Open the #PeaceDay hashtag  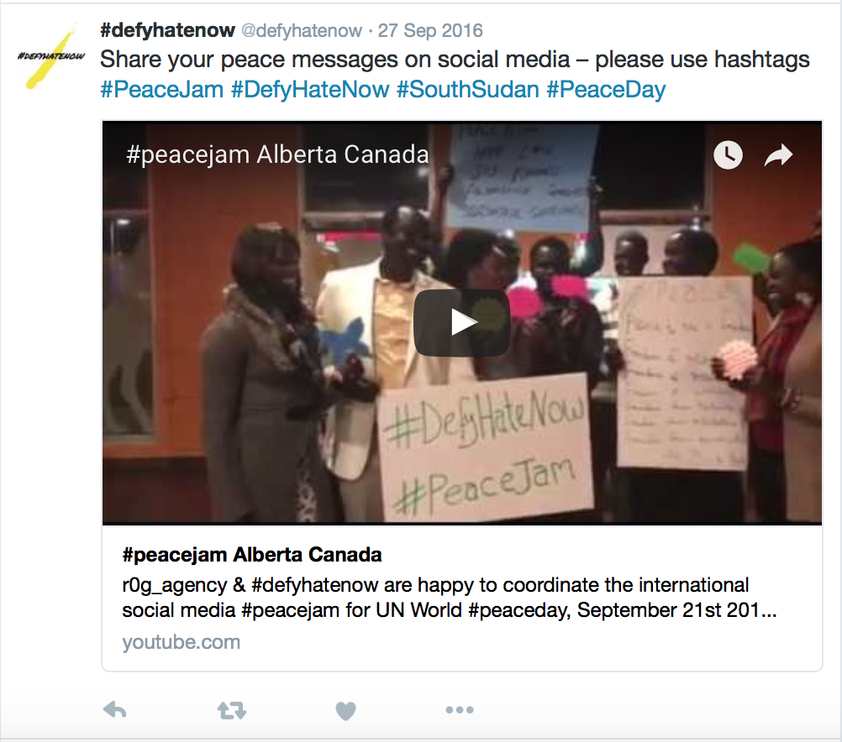pyautogui.click(x=606, y=89)
